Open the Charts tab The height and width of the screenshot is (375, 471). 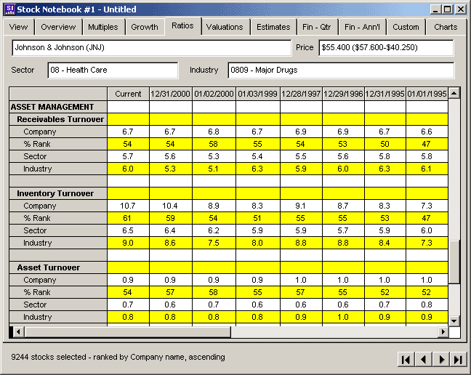coord(446,27)
